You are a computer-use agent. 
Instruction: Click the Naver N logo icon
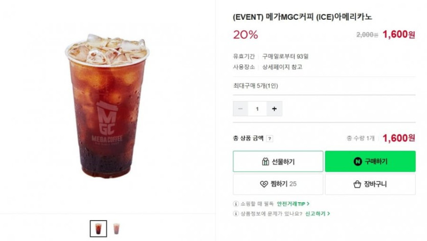click(x=357, y=162)
